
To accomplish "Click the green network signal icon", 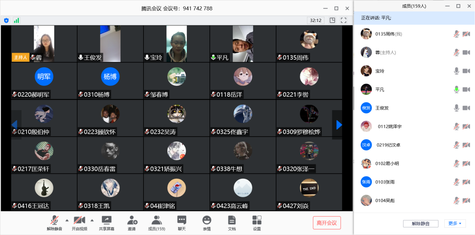I will pyautogui.click(x=16, y=21).
